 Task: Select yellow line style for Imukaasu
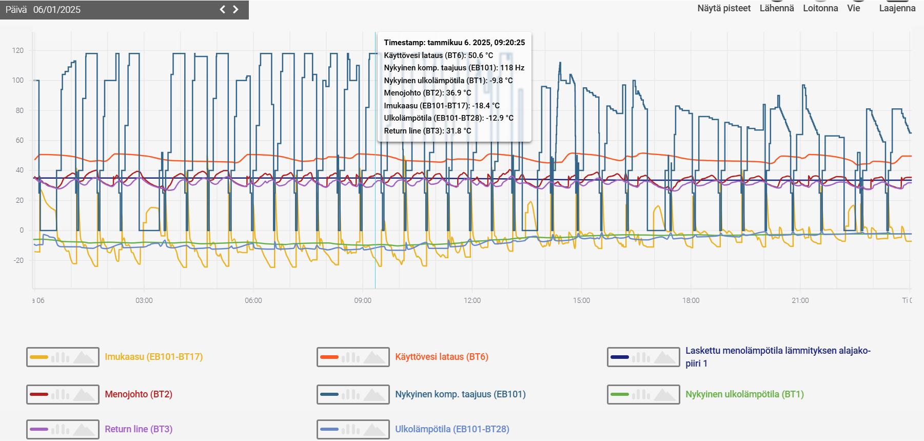coord(39,357)
